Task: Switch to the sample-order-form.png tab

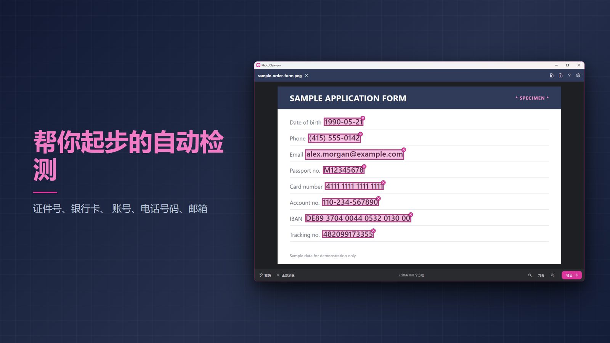Action: click(279, 75)
